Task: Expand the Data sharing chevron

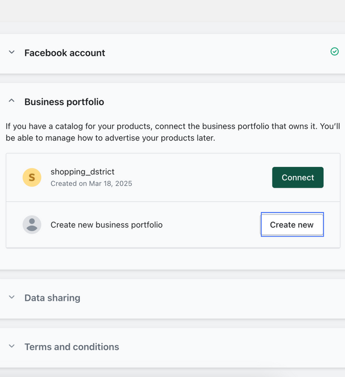Action: [12, 297]
